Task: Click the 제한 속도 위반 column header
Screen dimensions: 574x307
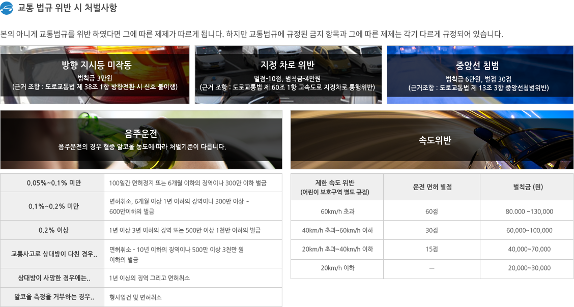Action: [x=337, y=187]
